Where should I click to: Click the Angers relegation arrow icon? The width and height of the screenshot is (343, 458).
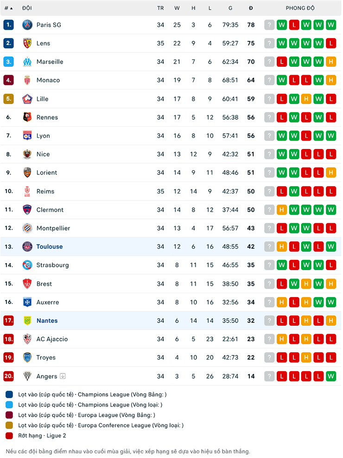point(63,376)
